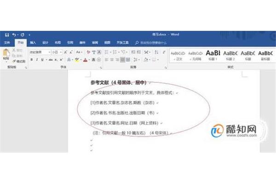The width and height of the screenshot is (276, 184).
Task: Apply red font color
Action: [x=86, y=60]
